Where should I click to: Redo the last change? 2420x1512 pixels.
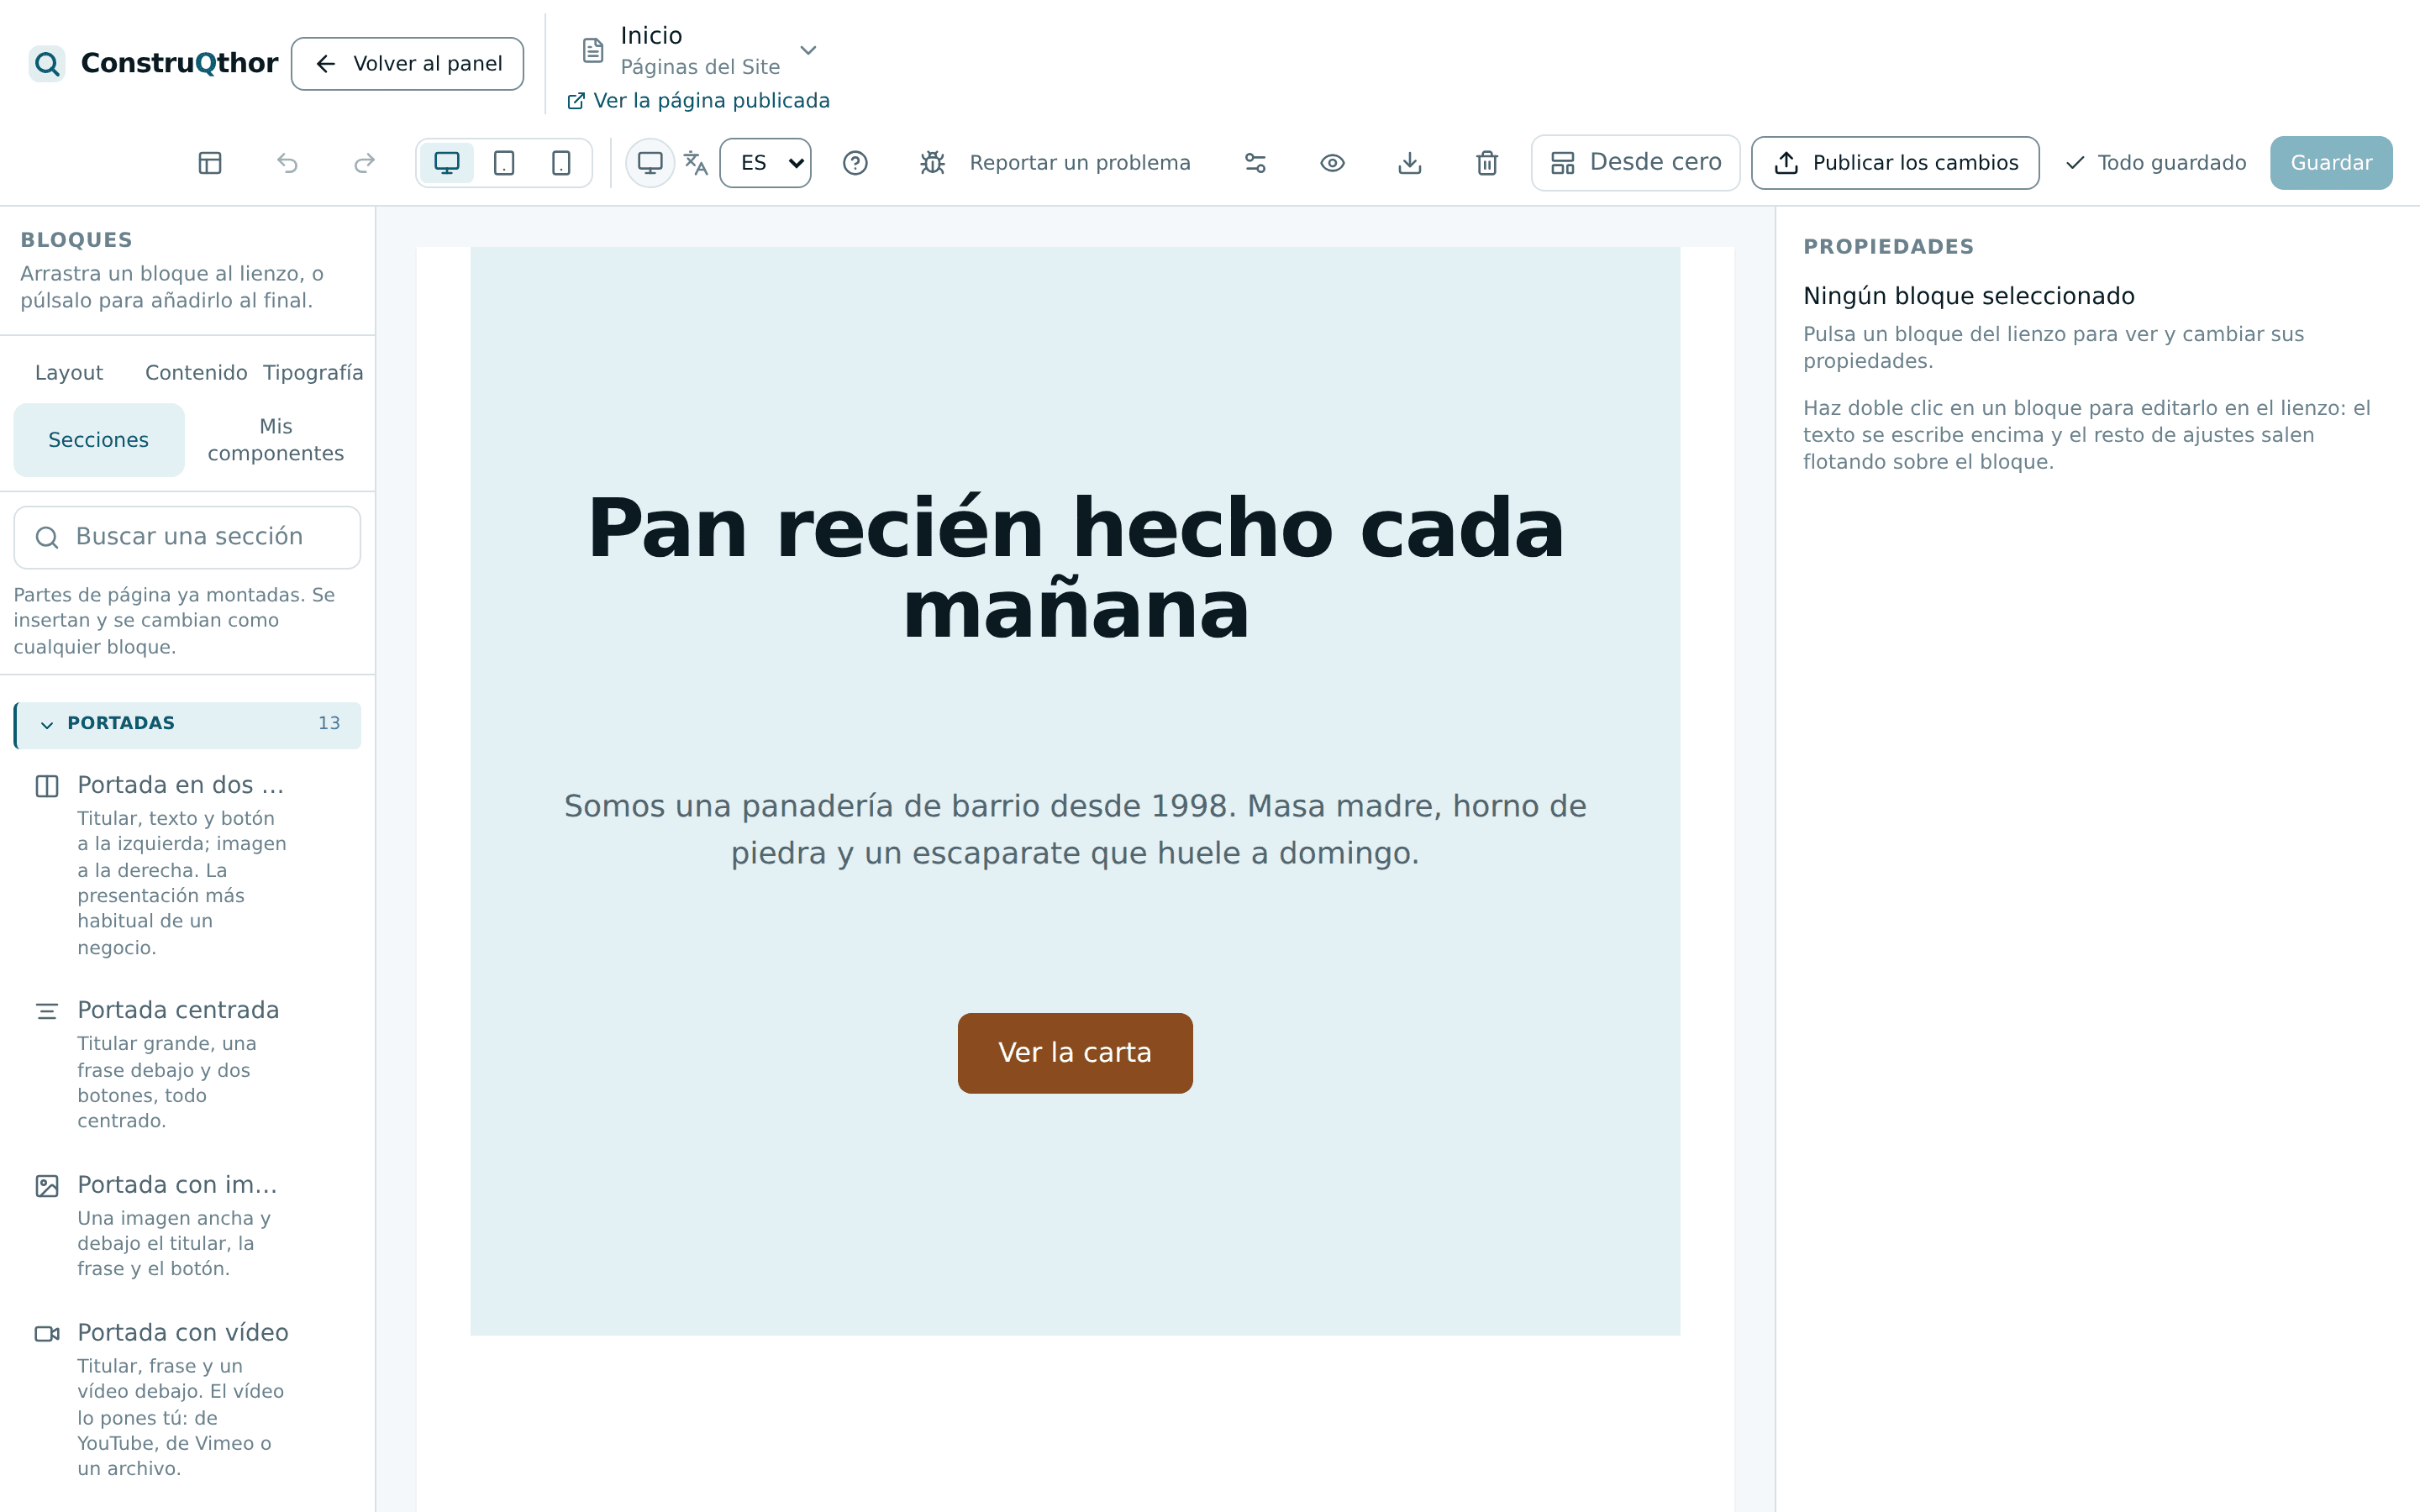pos(365,163)
